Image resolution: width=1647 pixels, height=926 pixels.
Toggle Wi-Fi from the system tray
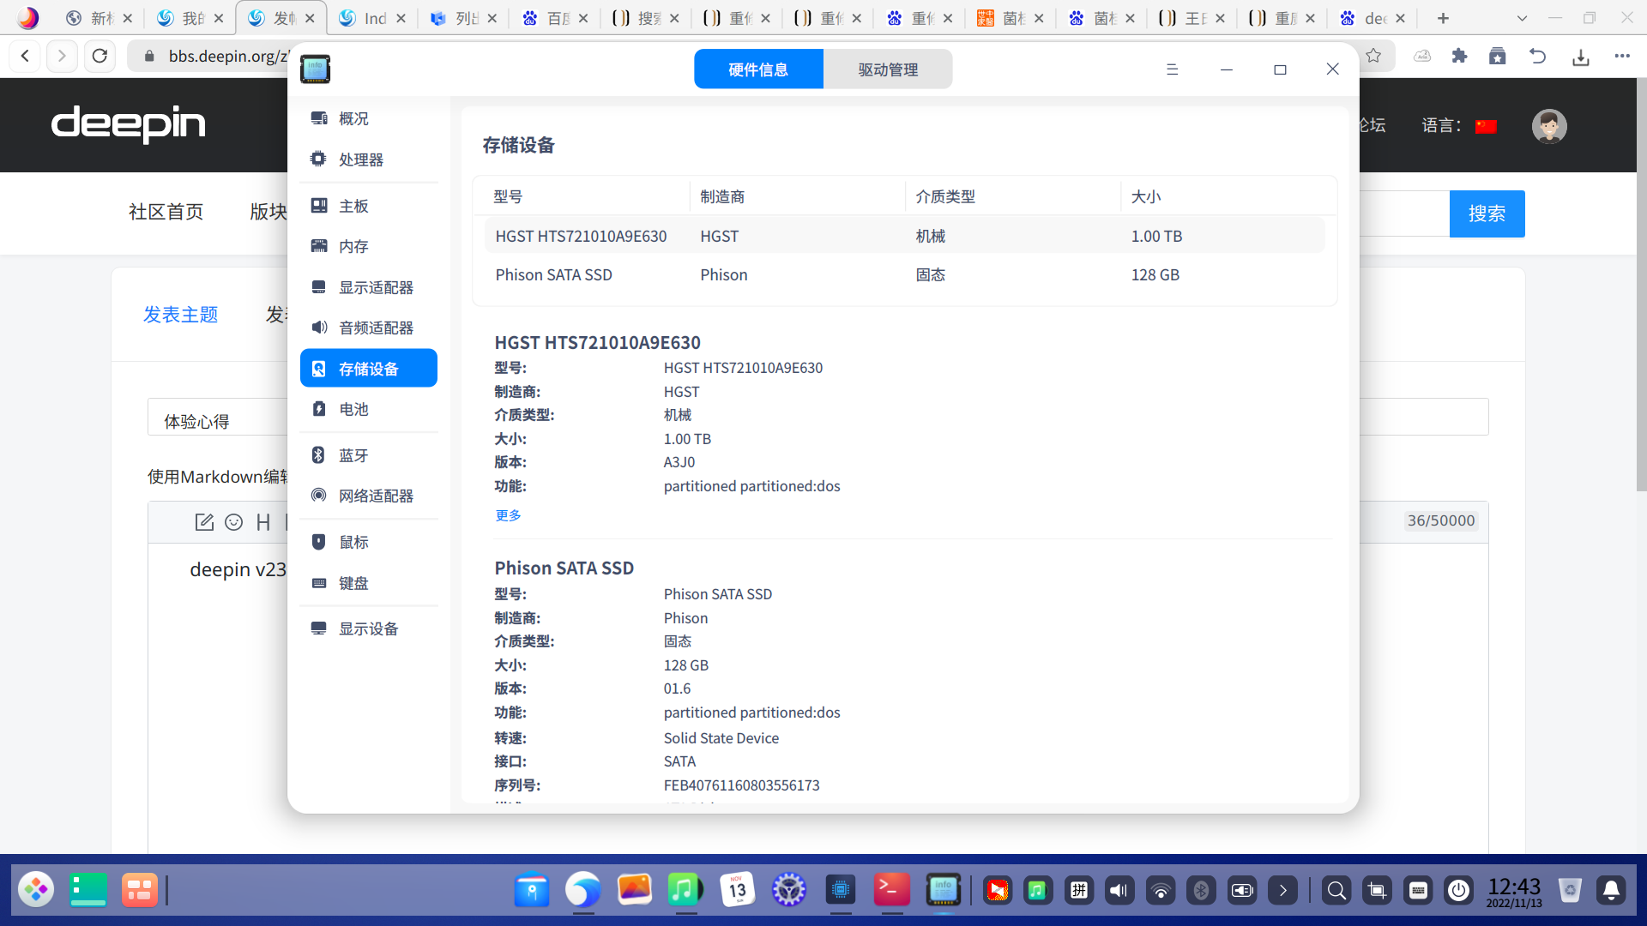point(1160,890)
